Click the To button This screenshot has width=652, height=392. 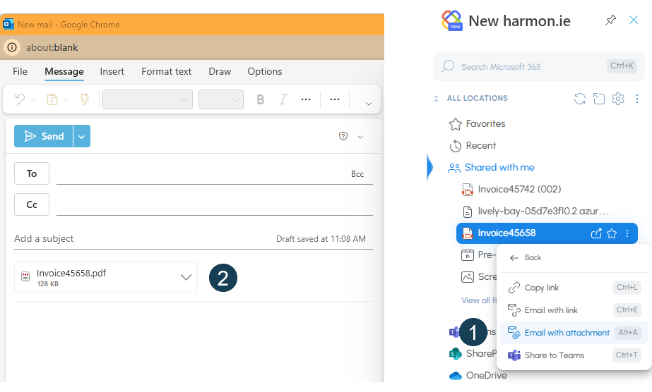(32, 173)
